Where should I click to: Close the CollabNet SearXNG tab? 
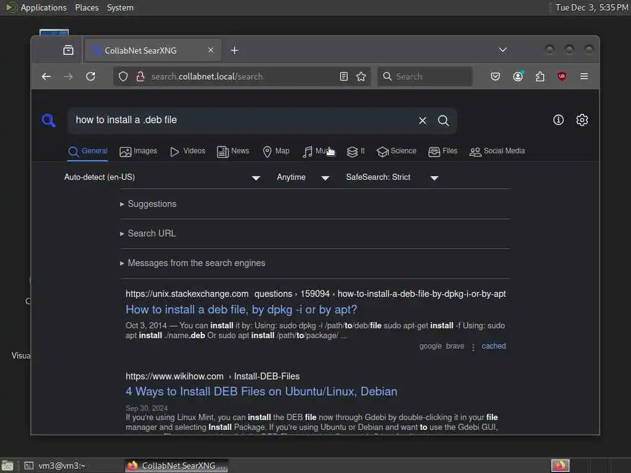pos(211,50)
